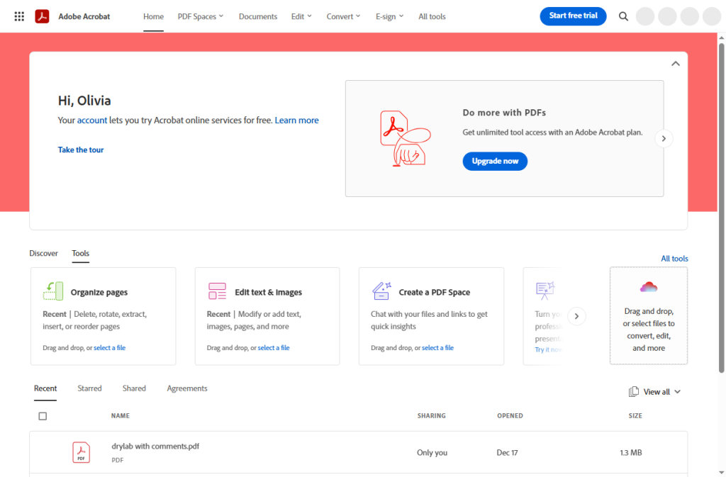Click the app launcher grid icon
This screenshot has height=477, width=726.
pos(19,16)
